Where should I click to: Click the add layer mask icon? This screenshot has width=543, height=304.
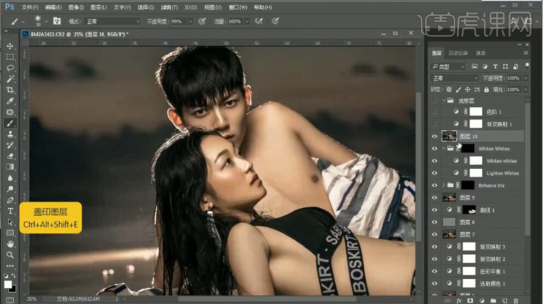(x=470, y=301)
